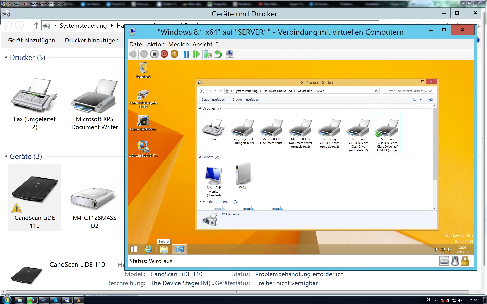487x304 pixels.
Task: Click the green Revert arrow icon
Action: click(218, 54)
